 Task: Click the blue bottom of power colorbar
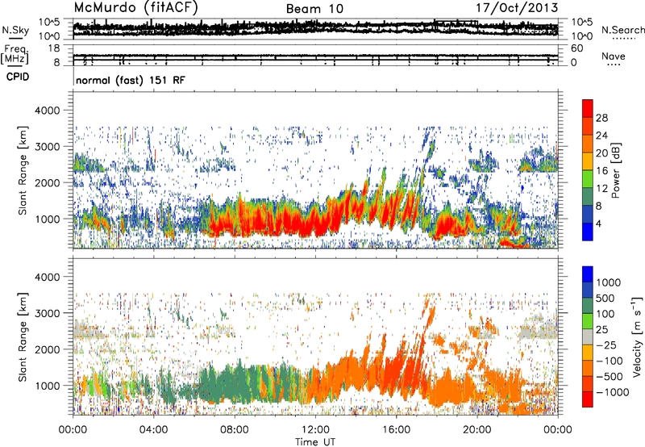point(588,232)
